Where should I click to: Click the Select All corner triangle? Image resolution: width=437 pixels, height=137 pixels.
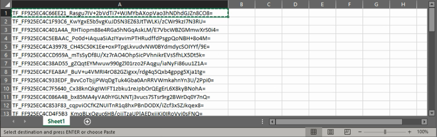[6, 4]
